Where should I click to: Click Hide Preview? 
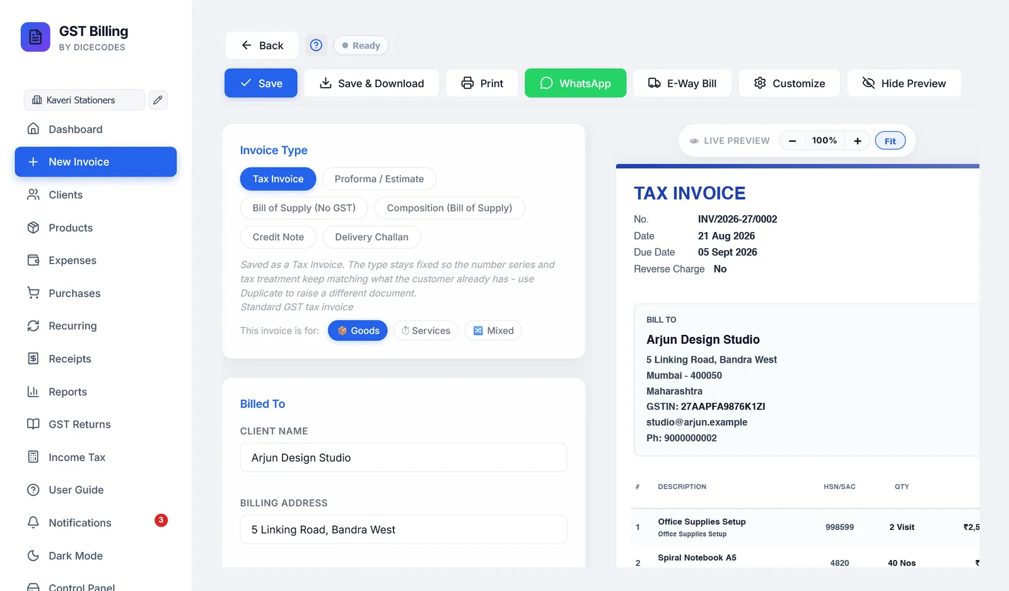coord(904,83)
